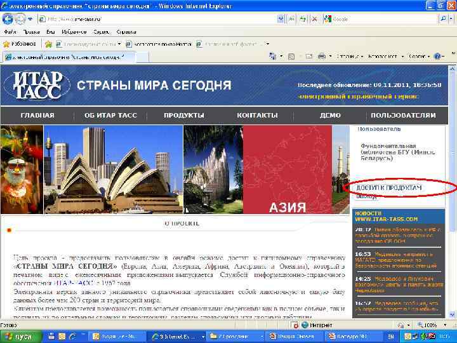457x343 pixels.
Task: Click the Sydney Opera House banner image
Action: tap(114, 170)
